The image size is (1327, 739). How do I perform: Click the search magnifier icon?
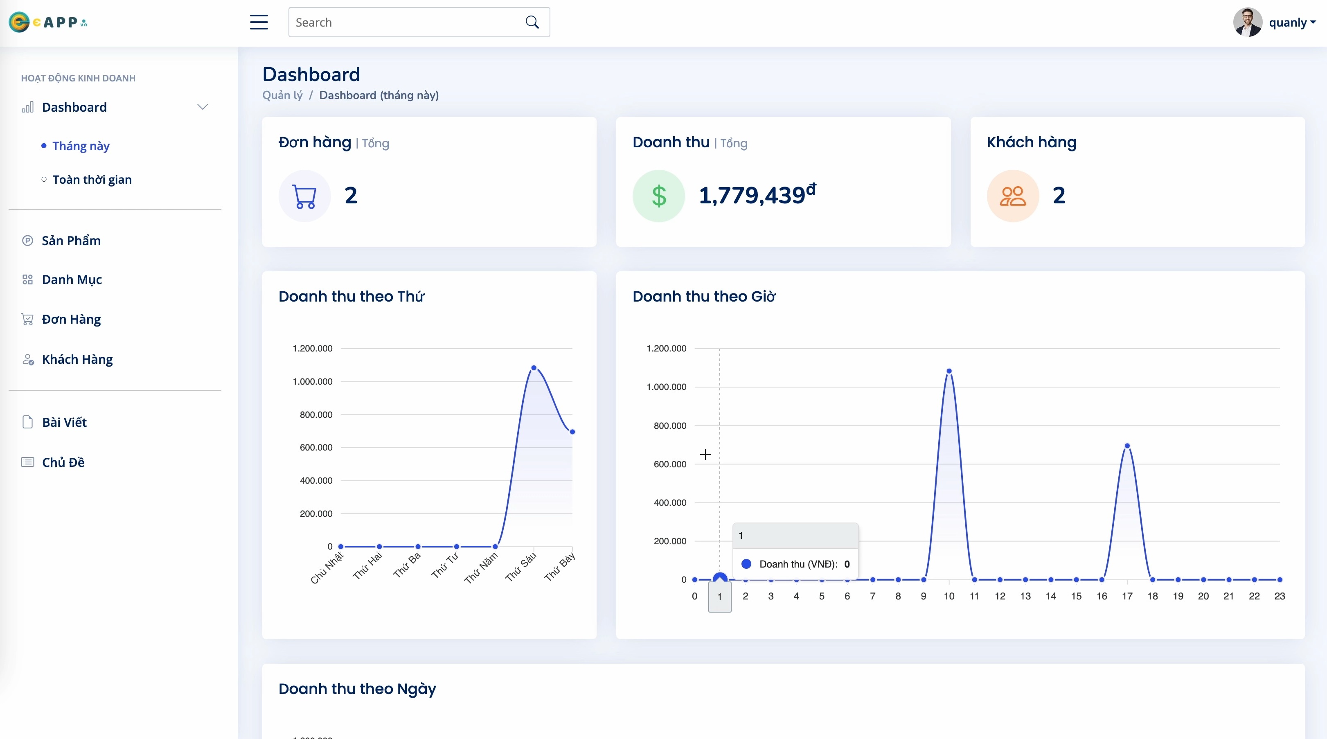tap(532, 22)
